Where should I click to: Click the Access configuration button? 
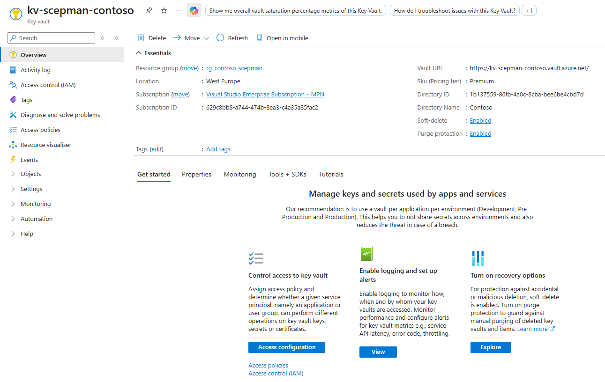click(x=286, y=347)
